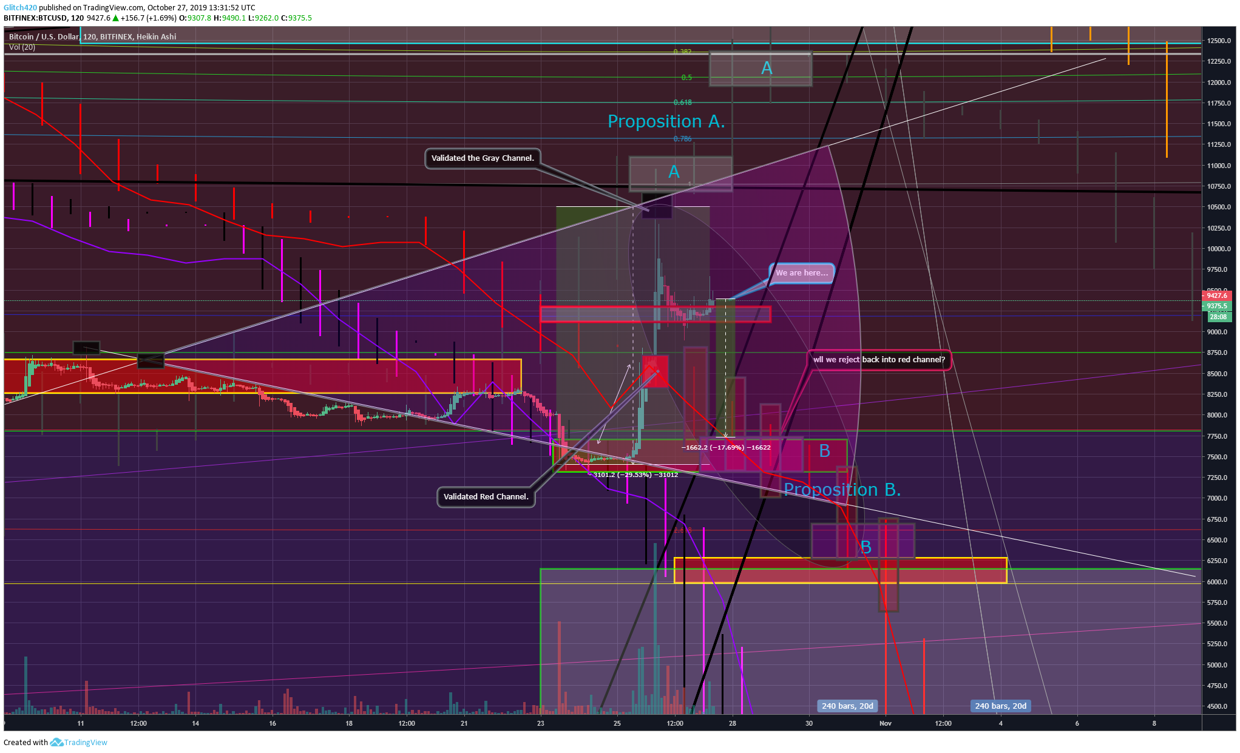1240x753 pixels.
Task: Click the 12000.0 price axis label
Action: 1219,83
